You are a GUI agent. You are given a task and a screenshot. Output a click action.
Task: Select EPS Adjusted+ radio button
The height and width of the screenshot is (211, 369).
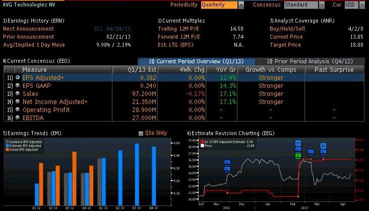(x=18, y=77)
